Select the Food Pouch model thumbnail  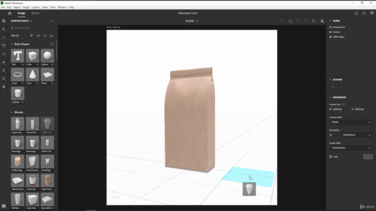pos(32,161)
